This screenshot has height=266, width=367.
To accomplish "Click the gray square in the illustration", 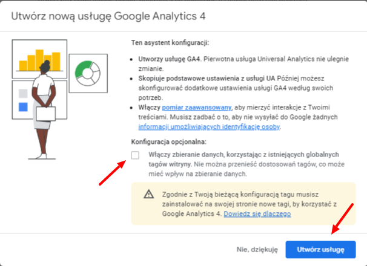I will [23, 94].
